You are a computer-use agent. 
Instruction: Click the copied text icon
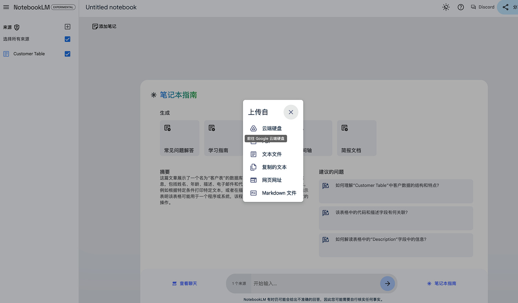(253, 167)
